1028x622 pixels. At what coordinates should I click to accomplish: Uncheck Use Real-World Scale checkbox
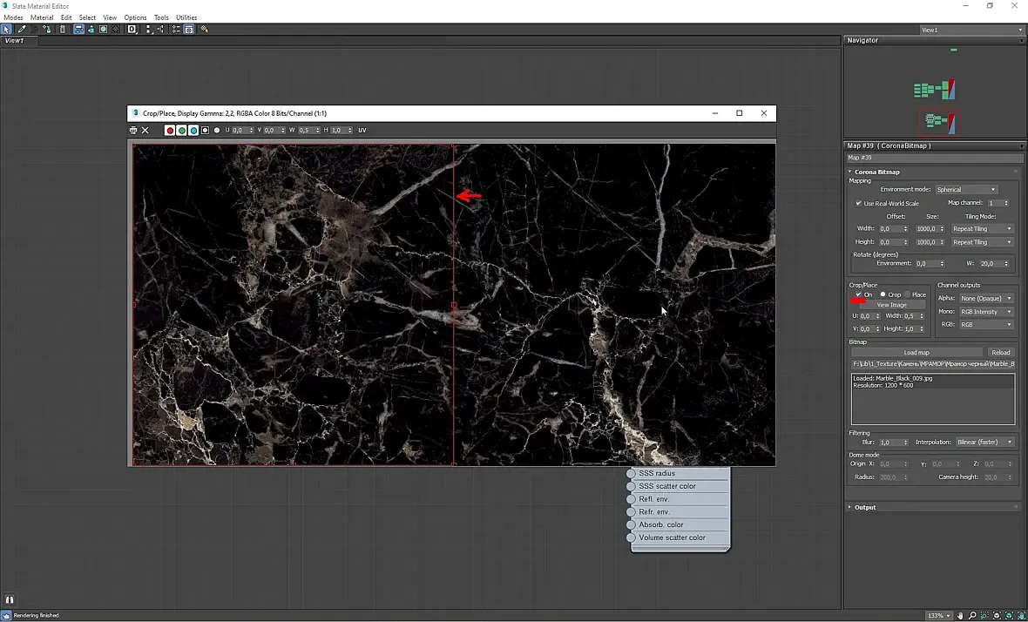pos(859,204)
